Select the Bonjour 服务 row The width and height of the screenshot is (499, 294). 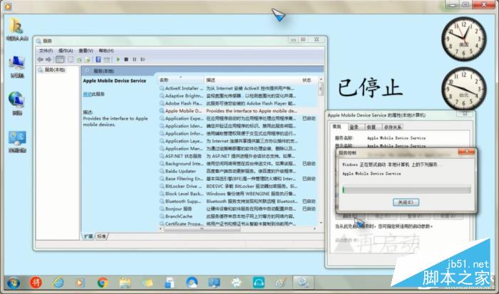click(x=238, y=209)
